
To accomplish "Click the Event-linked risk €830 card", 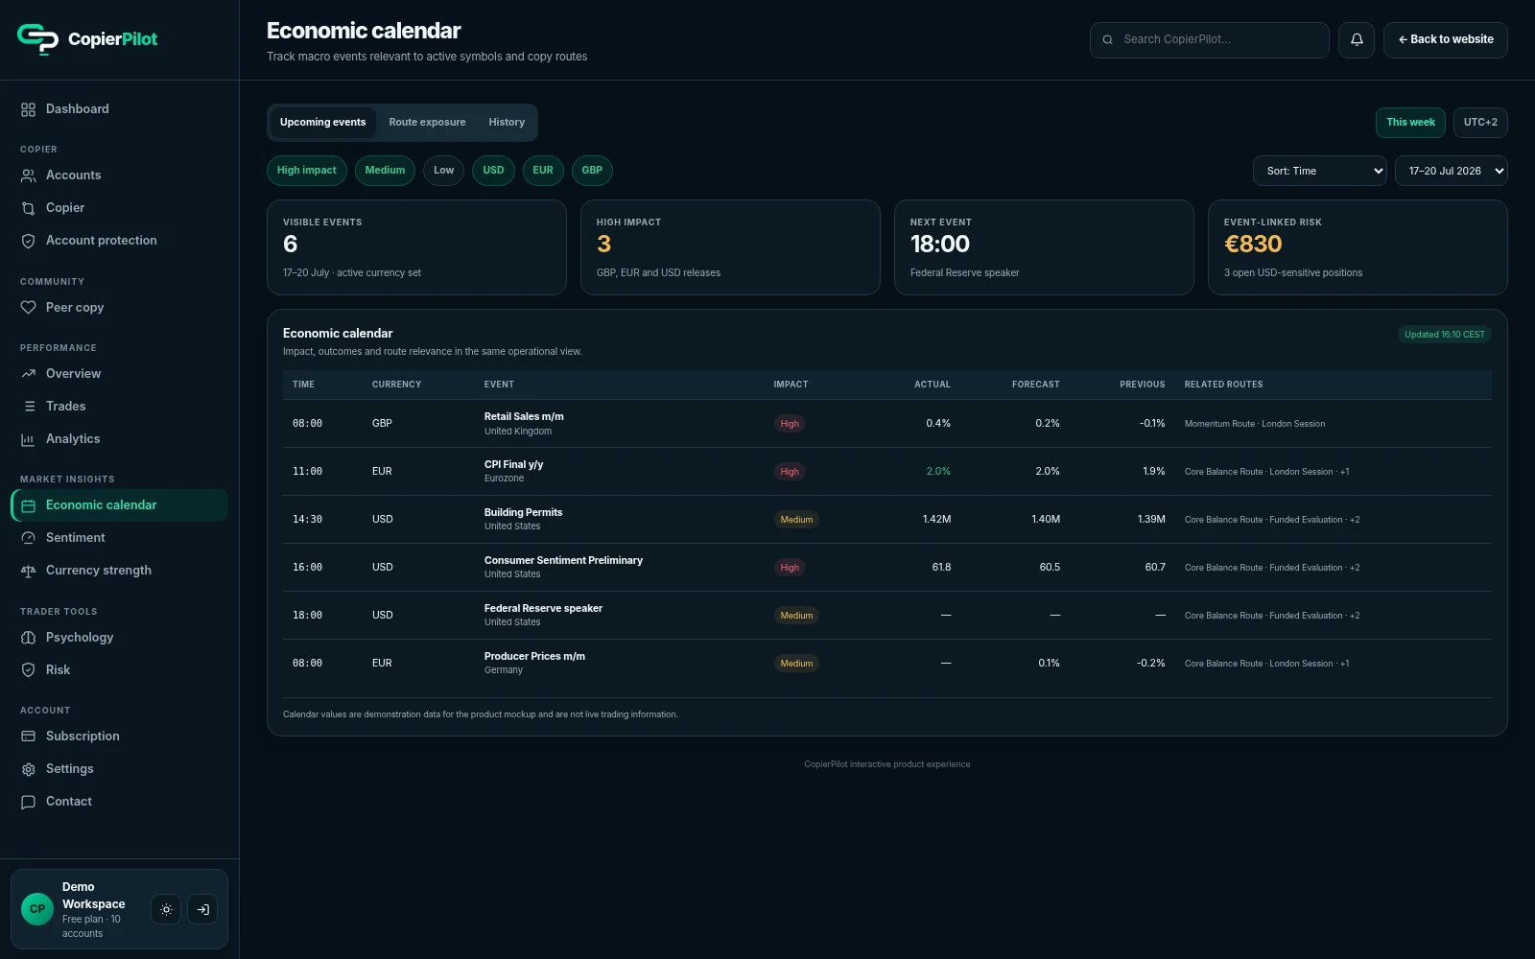I will [1358, 247].
